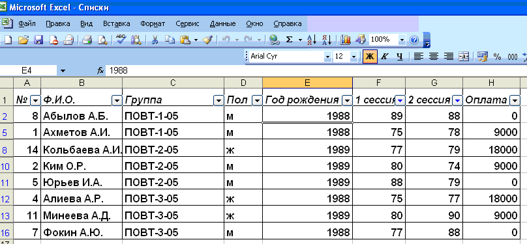527x244 pixels.
Task: Open the Год рождения filter dropdown
Action: 347,101
